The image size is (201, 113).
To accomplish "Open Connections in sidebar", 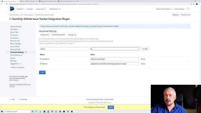I will [14, 38].
